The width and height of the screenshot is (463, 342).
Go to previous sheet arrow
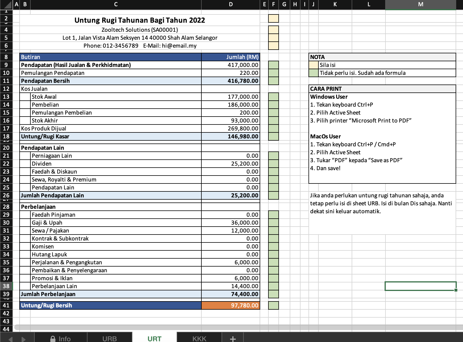11,339
